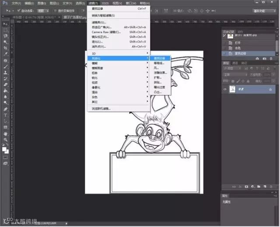Expand the 3D filter submenu
The height and width of the screenshot is (227, 280).
click(x=119, y=53)
